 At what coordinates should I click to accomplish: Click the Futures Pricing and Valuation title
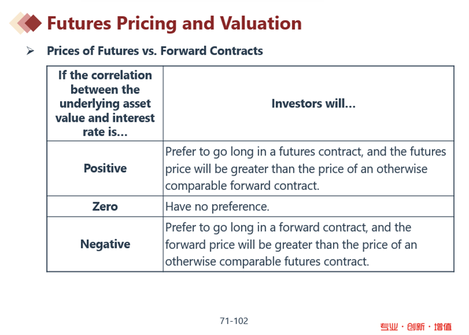tap(174, 23)
